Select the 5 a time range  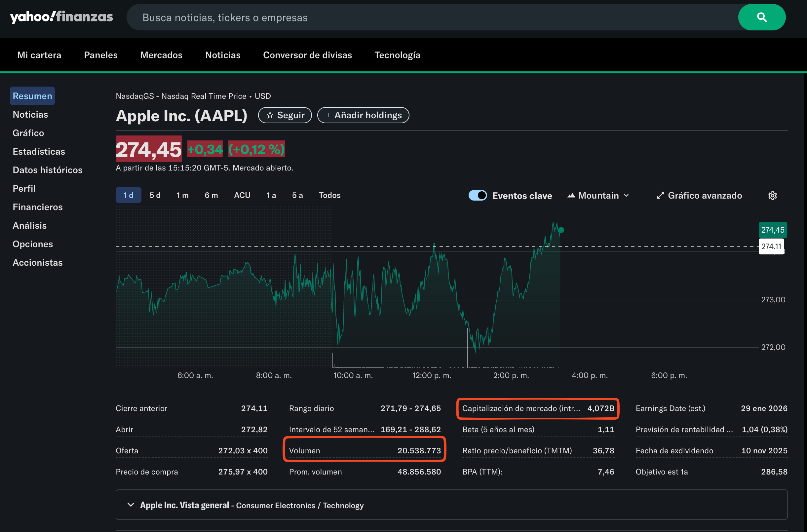[x=297, y=195]
